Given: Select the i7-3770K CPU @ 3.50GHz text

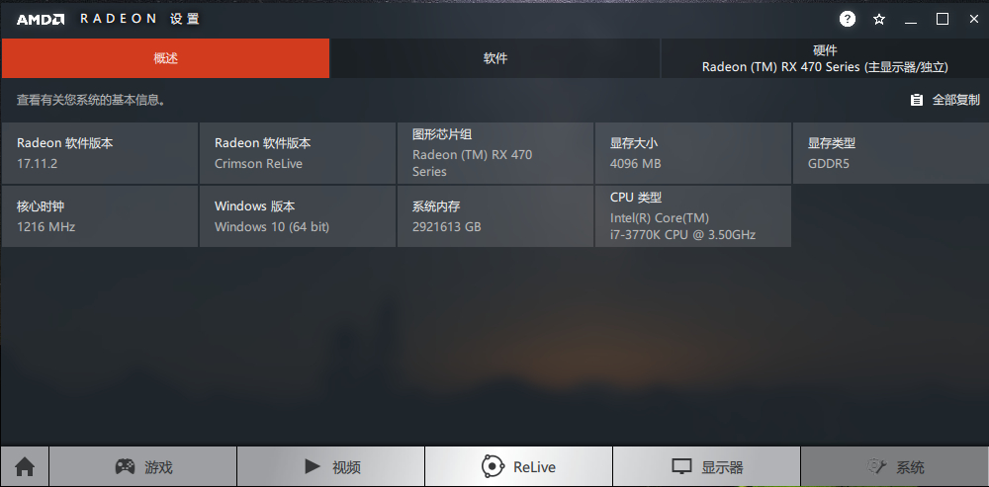Looking at the screenshot, I should pos(682,236).
